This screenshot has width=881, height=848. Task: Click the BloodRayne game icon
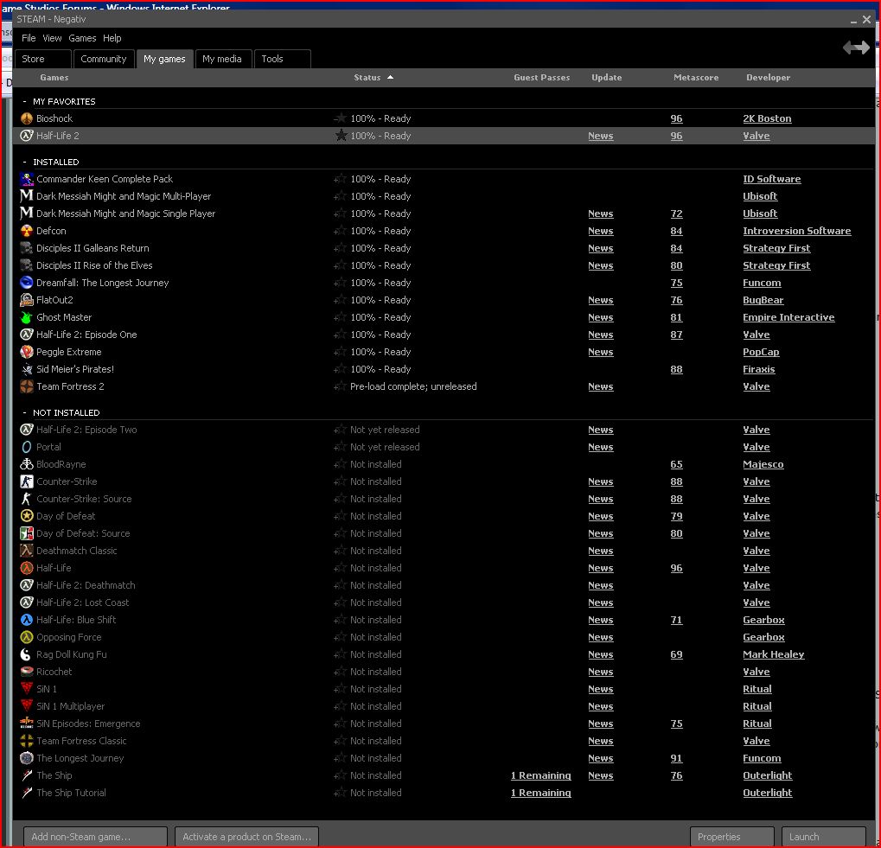click(x=27, y=464)
